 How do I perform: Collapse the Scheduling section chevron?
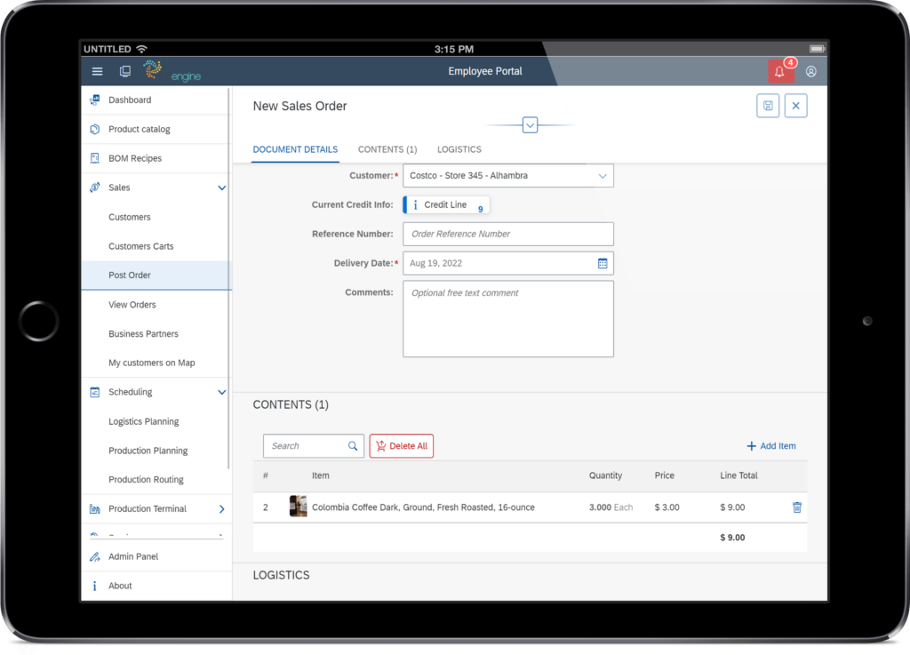[x=221, y=391]
